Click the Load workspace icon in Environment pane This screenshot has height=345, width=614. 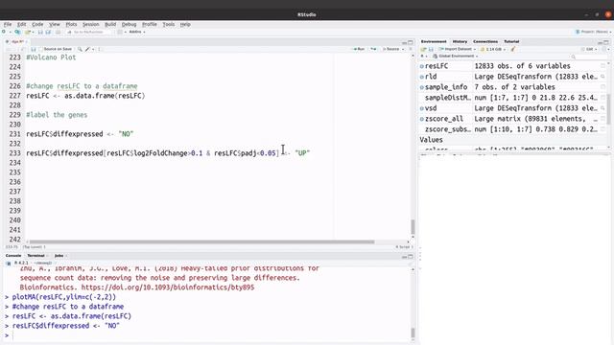423,49
